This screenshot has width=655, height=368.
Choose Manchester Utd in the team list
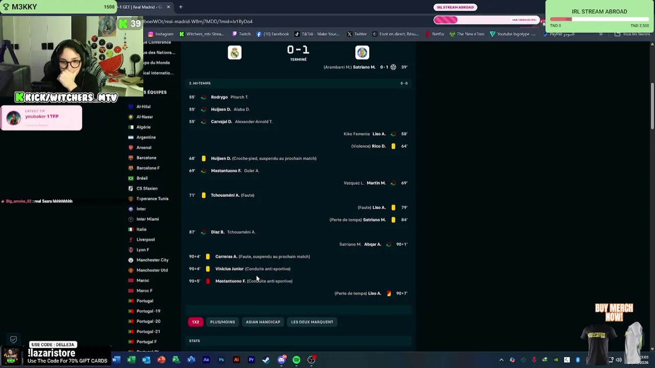pos(152,270)
